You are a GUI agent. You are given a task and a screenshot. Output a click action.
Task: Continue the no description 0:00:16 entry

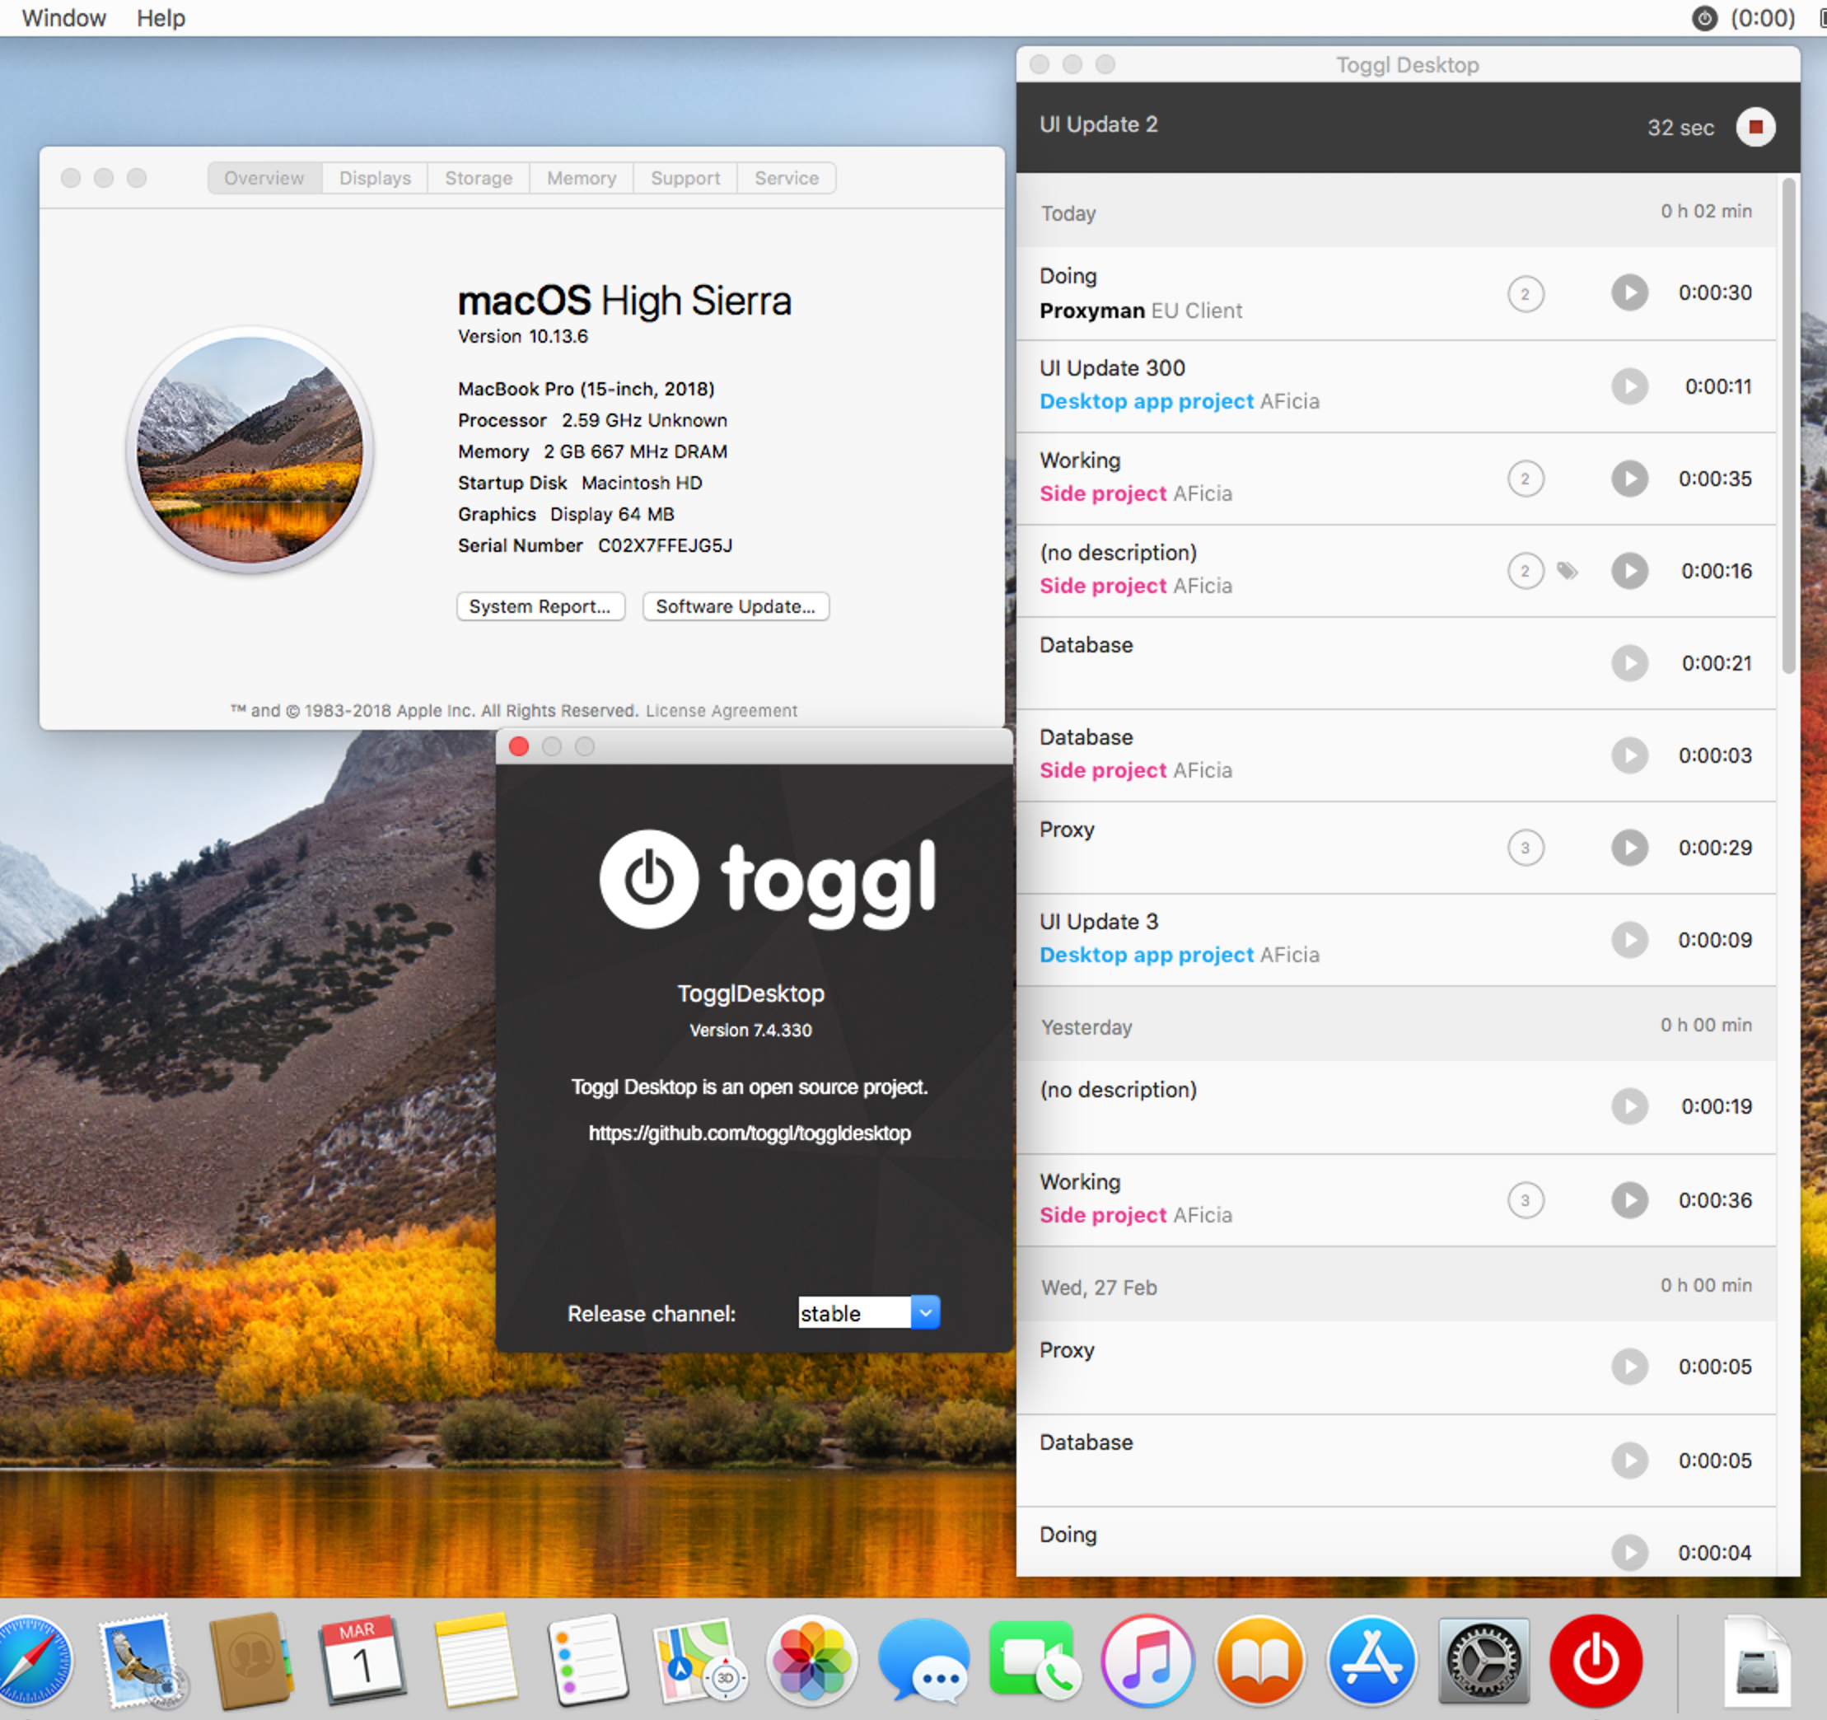coord(1628,571)
